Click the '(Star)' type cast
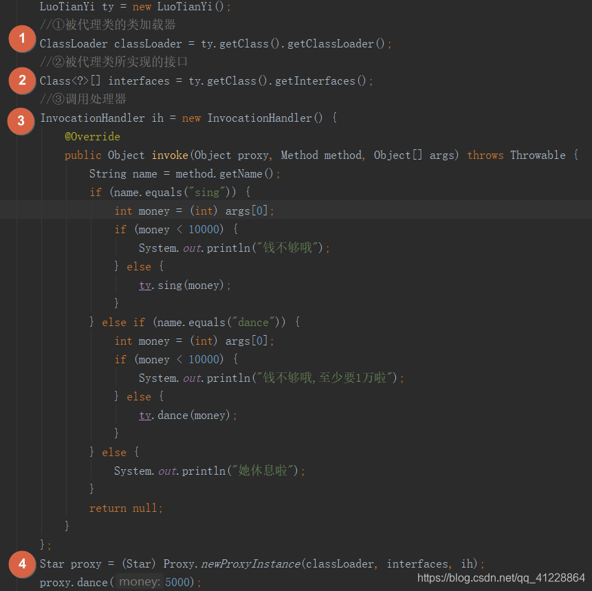Screen dimensions: 592x591 coord(139,563)
